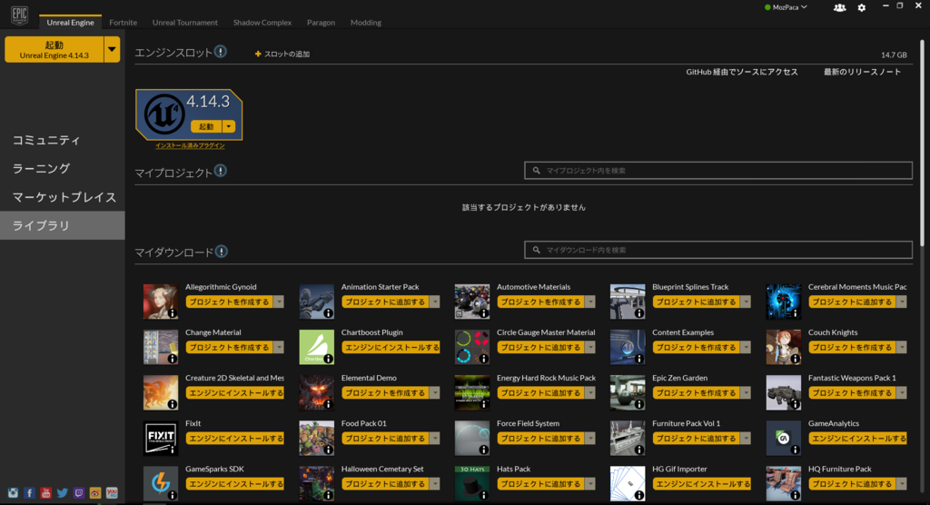The height and width of the screenshot is (505, 930).
Task: Expand dropdown arrow for Change Material
Action: coord(279,348)
